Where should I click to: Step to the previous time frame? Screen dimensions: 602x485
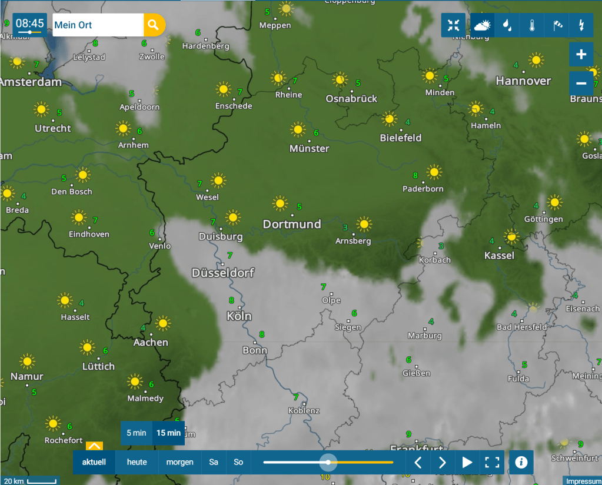[418, 462]
